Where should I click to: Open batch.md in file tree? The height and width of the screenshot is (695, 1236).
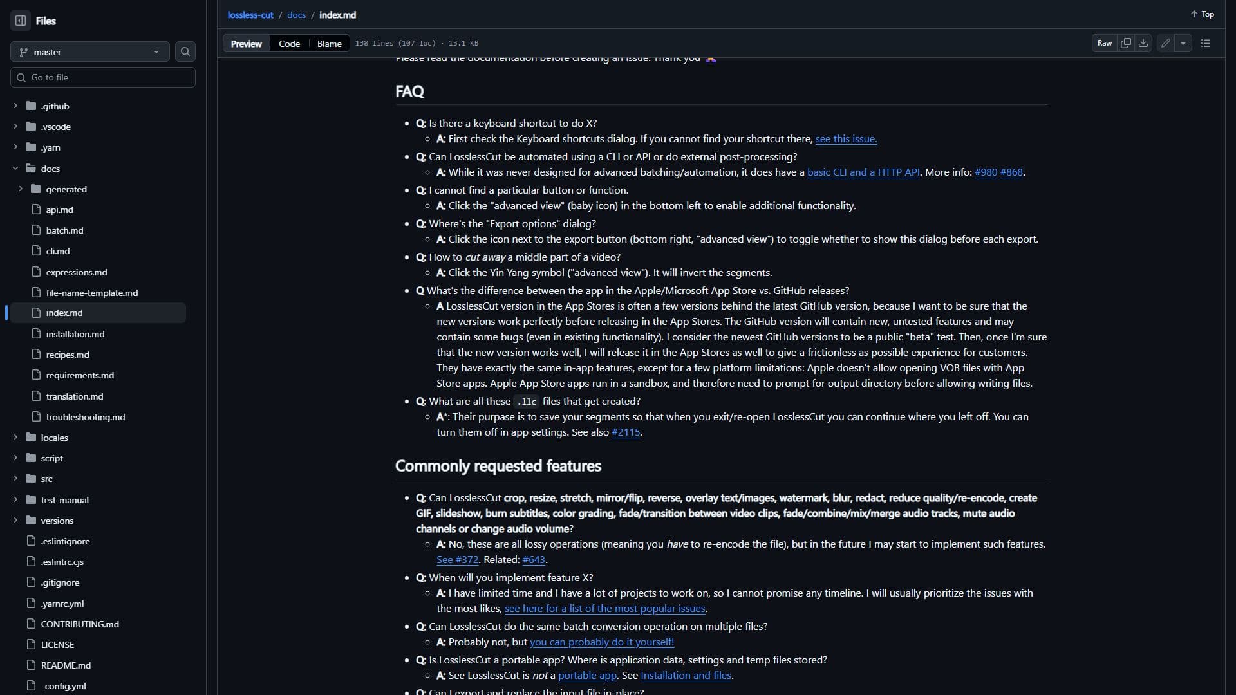[64, 230]
